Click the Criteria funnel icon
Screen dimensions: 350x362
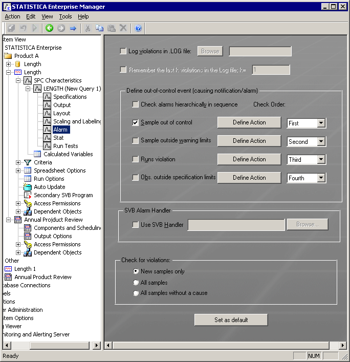pyautogui.click(x=28, y=162)
